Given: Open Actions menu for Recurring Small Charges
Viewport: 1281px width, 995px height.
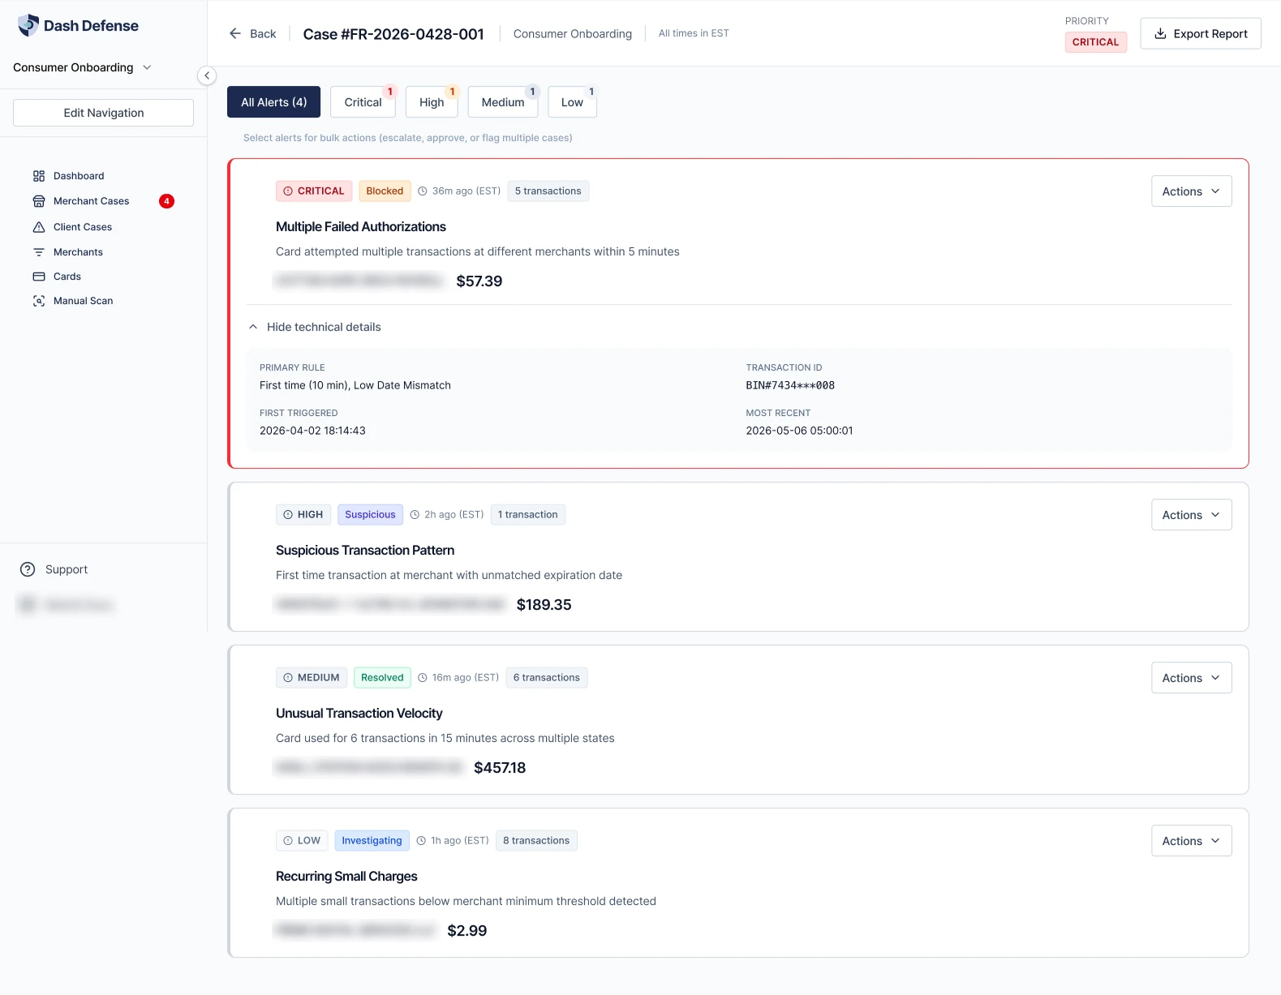Looking at the screenshot, I should pos(1191,841).
